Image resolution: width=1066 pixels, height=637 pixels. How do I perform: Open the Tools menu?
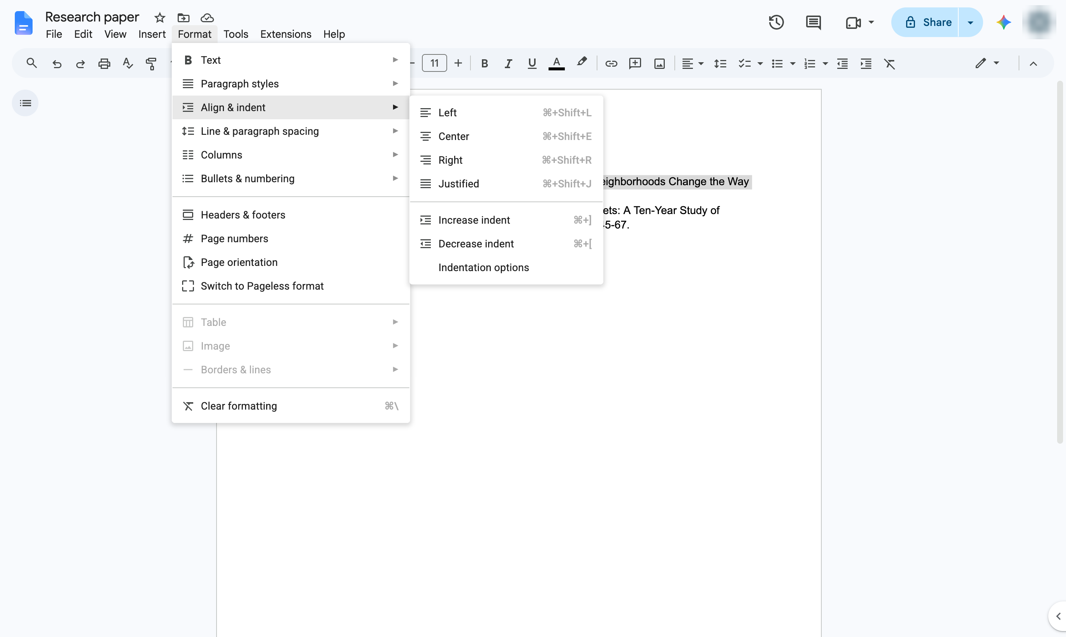coord(235,34)
